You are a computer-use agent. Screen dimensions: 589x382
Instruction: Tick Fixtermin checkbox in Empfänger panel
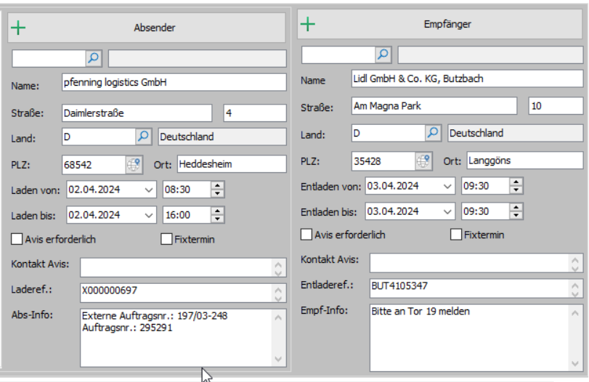(456, 235)
